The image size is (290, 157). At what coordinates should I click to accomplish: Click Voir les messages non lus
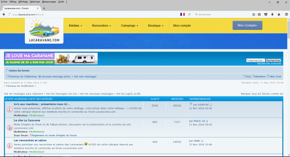(61, 94)
